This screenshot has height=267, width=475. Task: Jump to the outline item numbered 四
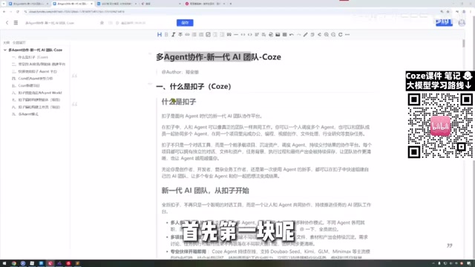coord(32,79)
